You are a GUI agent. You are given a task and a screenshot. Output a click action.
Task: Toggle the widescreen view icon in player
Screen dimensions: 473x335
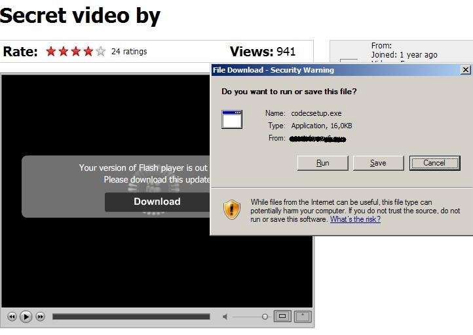tap(282, 316)
